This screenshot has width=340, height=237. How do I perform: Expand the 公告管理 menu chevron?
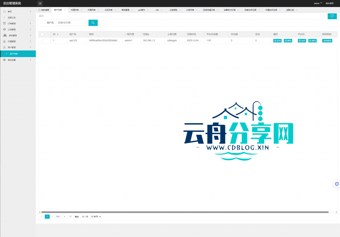31,29
